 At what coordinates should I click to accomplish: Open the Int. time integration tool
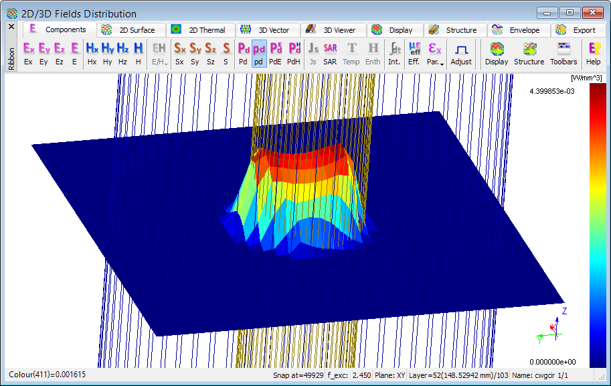click(394, 53)
